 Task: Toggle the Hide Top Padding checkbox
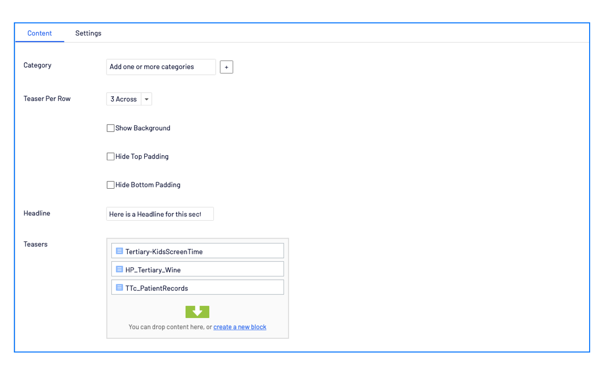[111, 157]
